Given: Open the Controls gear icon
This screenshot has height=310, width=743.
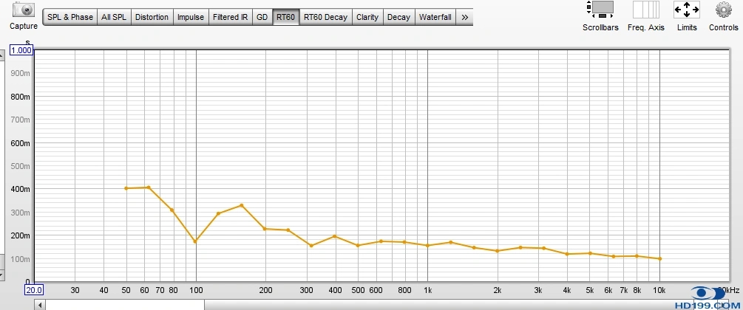Looking at the screenshot, I should pyautogui.click(x=723, y=10).
